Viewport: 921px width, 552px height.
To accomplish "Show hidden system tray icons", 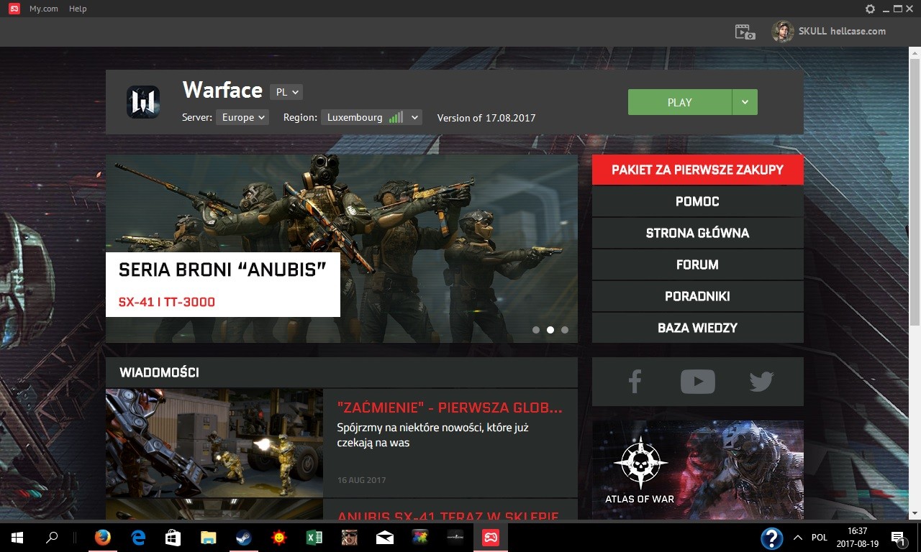I will 797,537.
